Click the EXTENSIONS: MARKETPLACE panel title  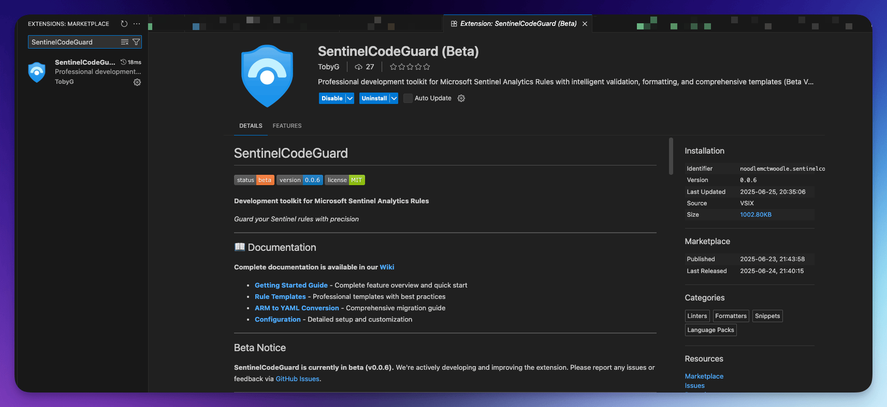tap(68, 24)
